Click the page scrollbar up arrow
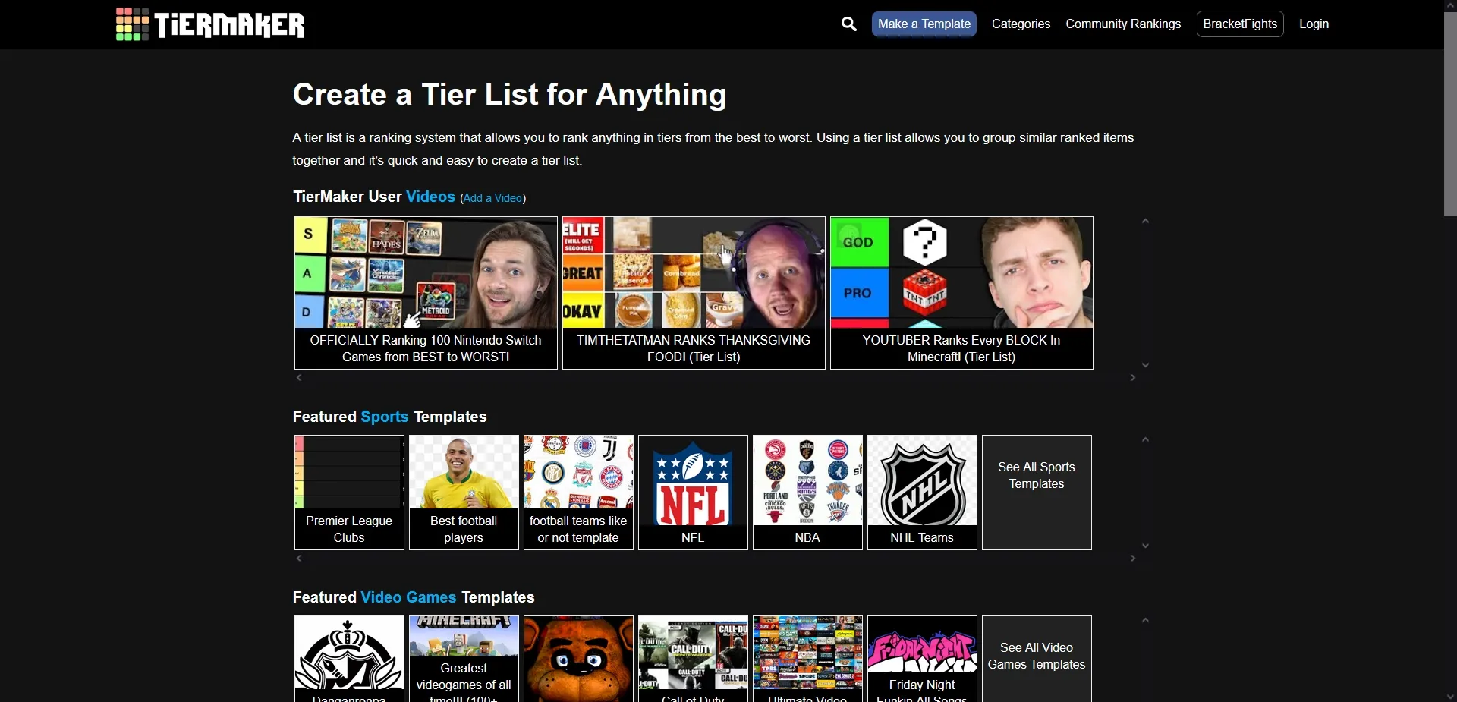Viewport: 1457px width, 702px height. tap(1450, 5)
